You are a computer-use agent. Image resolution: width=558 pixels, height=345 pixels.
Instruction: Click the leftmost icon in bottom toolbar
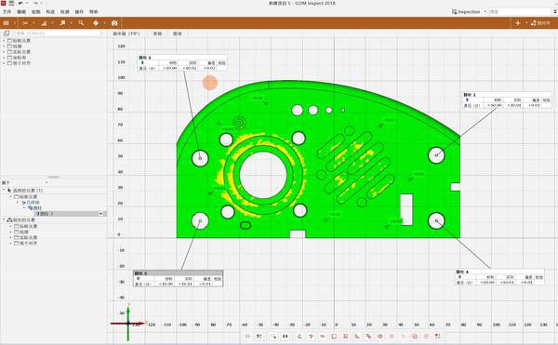pos(247,336)
